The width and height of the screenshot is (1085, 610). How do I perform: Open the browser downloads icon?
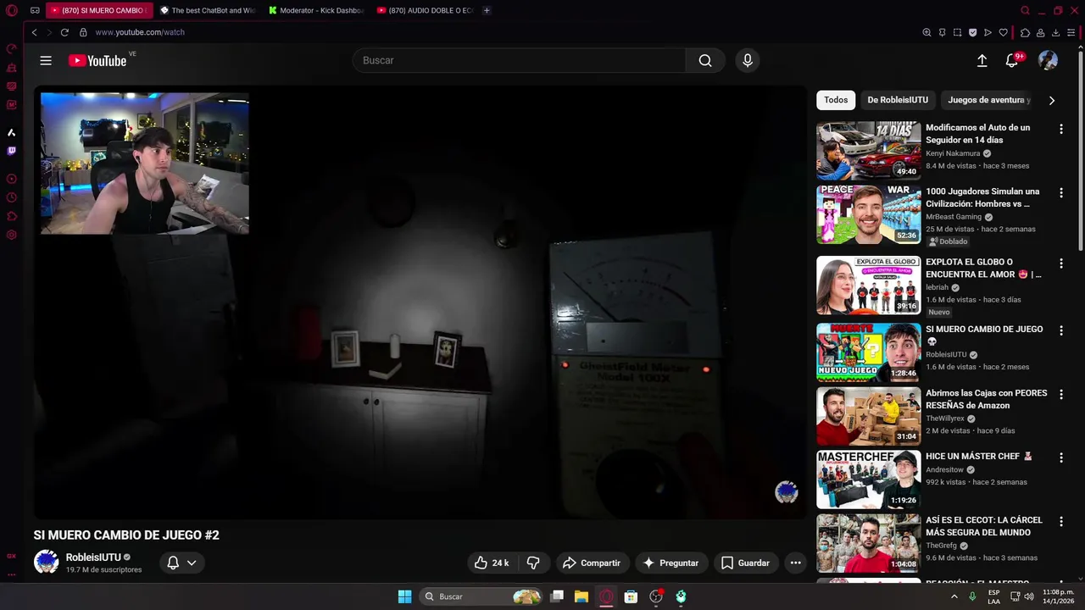(1056, 32)
